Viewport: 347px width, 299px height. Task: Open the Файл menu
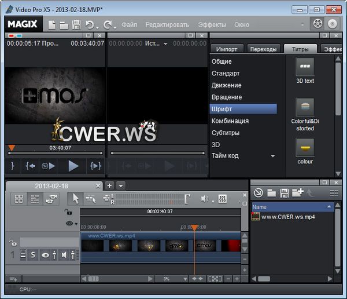(x=129, y=24)
